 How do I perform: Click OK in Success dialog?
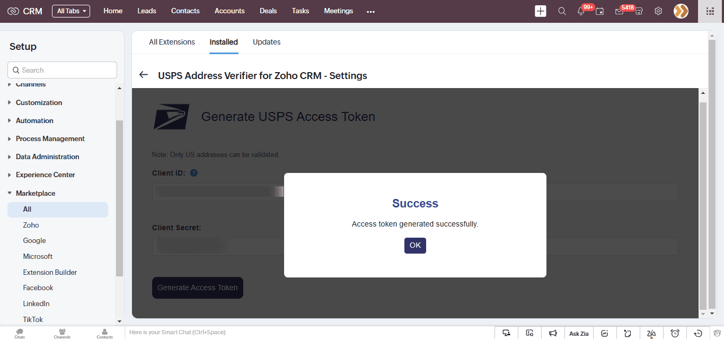(415, 245)
